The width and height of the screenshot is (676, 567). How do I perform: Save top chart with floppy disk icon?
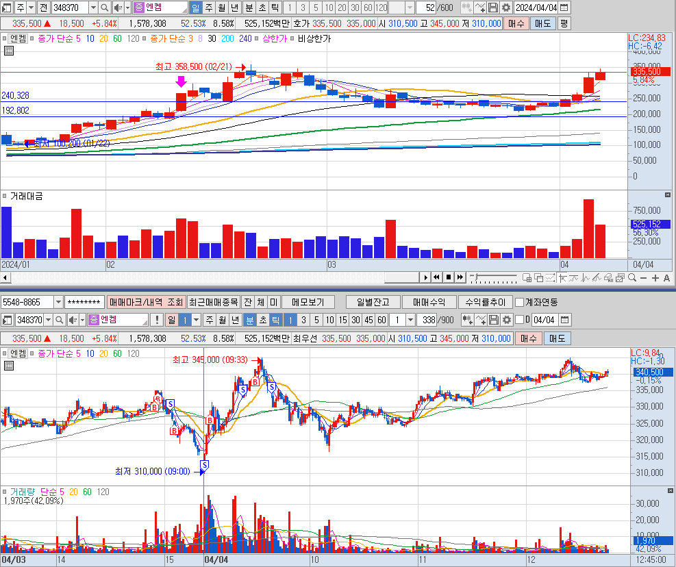(493, 8)
